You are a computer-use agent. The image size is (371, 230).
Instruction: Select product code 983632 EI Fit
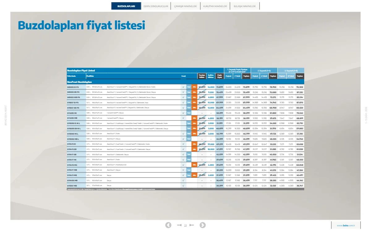[73, 87]
